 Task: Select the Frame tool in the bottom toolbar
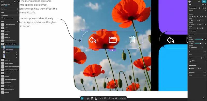click(100, 98)
